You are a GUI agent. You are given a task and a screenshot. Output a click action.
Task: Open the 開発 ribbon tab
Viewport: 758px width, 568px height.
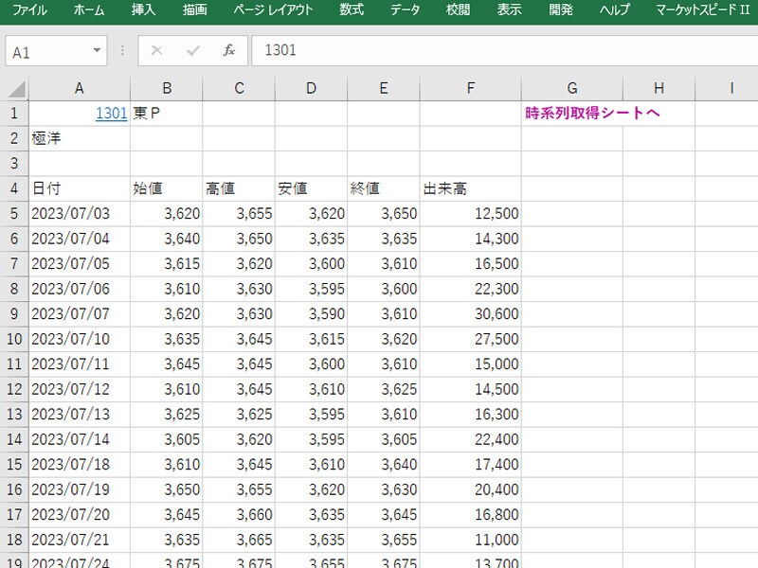coord(561,9)
